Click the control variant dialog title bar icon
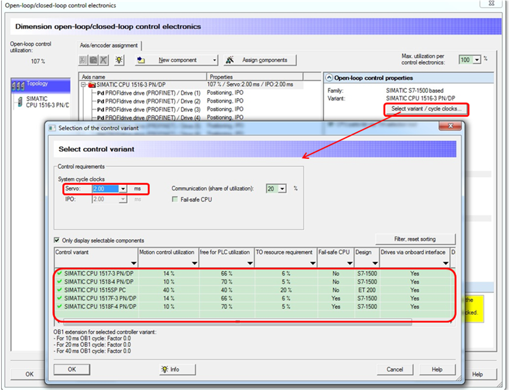Viewport: 509px width, 390px height. click(51, 128)
